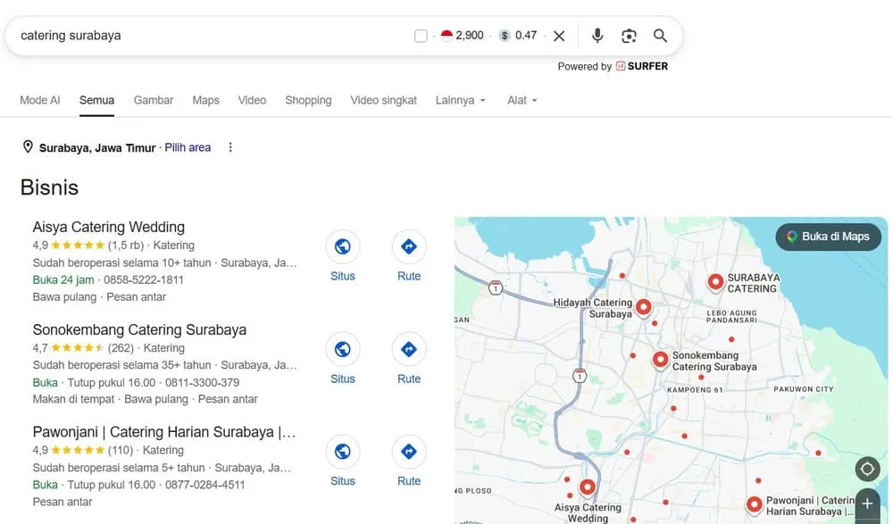
Task: Check the dollar CPC icon in search bar
Action: [x=505, y=36]
